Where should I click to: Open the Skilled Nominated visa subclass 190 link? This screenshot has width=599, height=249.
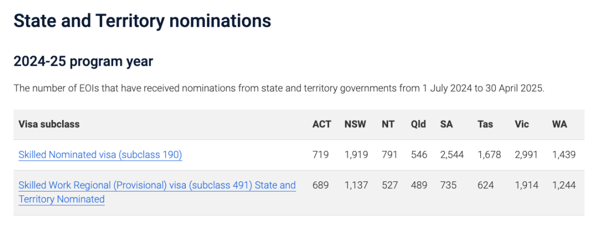(x=100, y=155)
